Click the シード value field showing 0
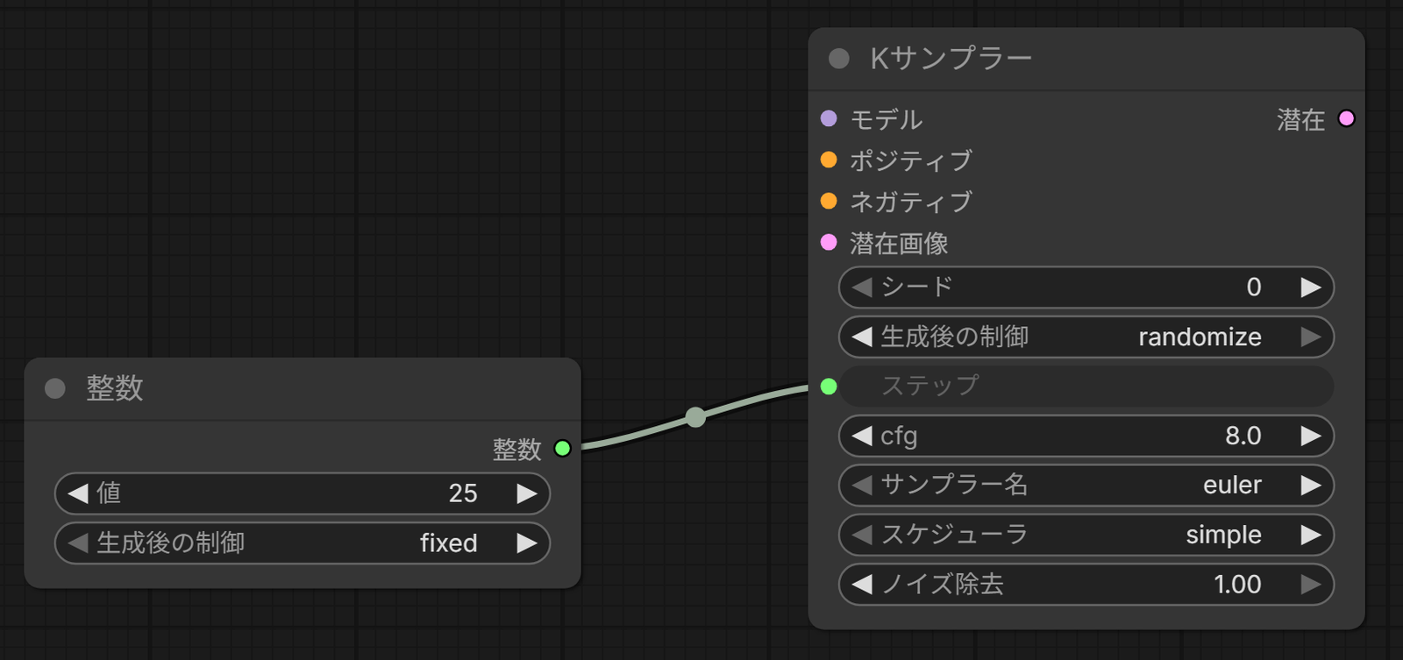Image resolution: width=1403 pixels, height=660 pixels. (1086, 287)
